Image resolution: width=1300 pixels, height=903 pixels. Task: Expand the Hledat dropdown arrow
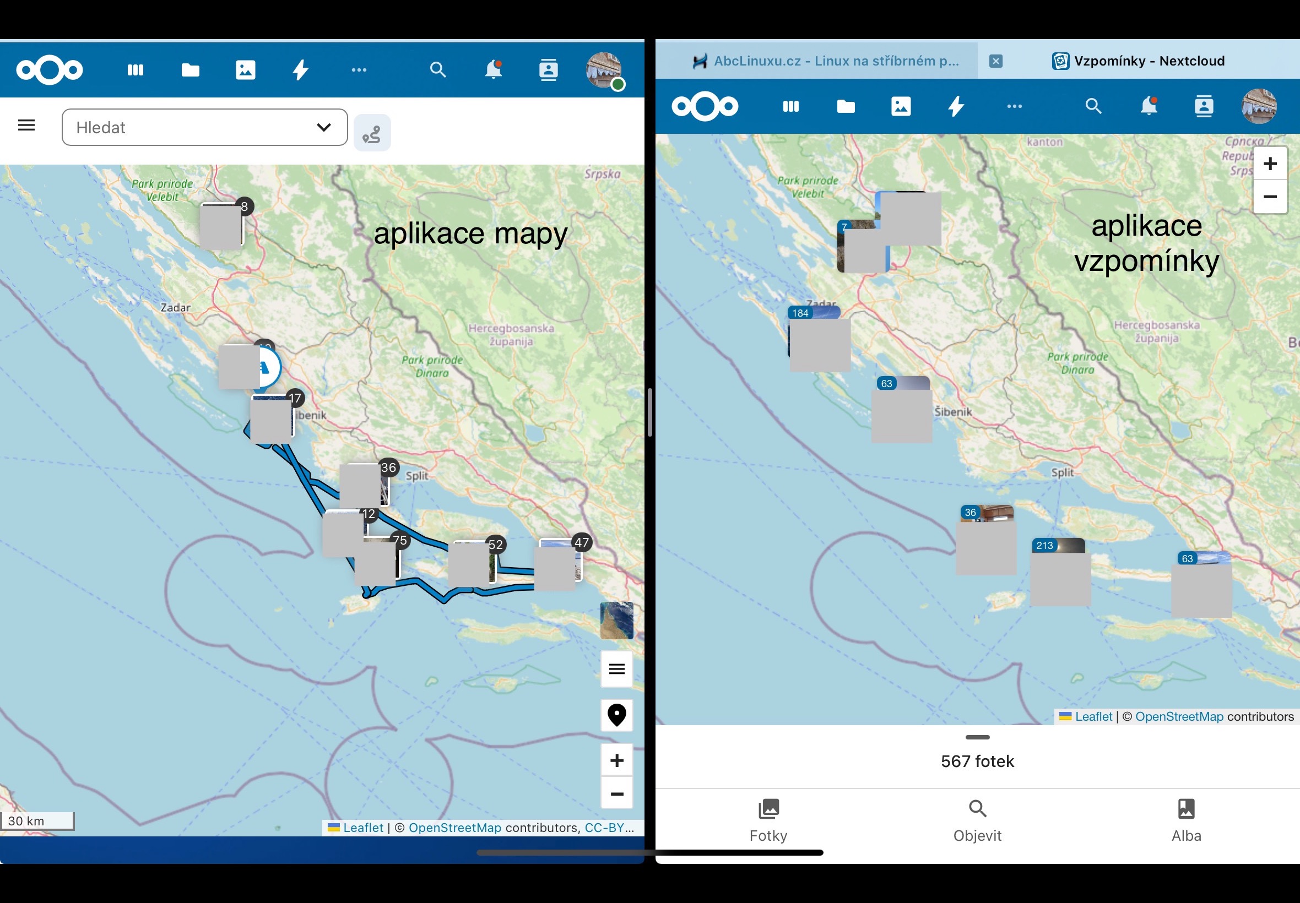click(x=324, y=127)
